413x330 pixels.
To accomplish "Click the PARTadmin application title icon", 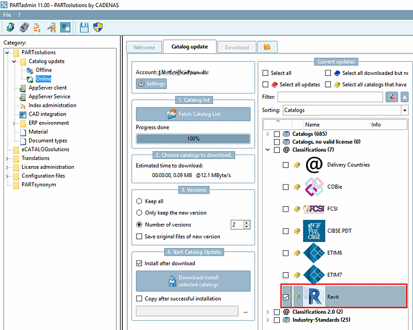I will pyautogui.click(x=4, y=5).
